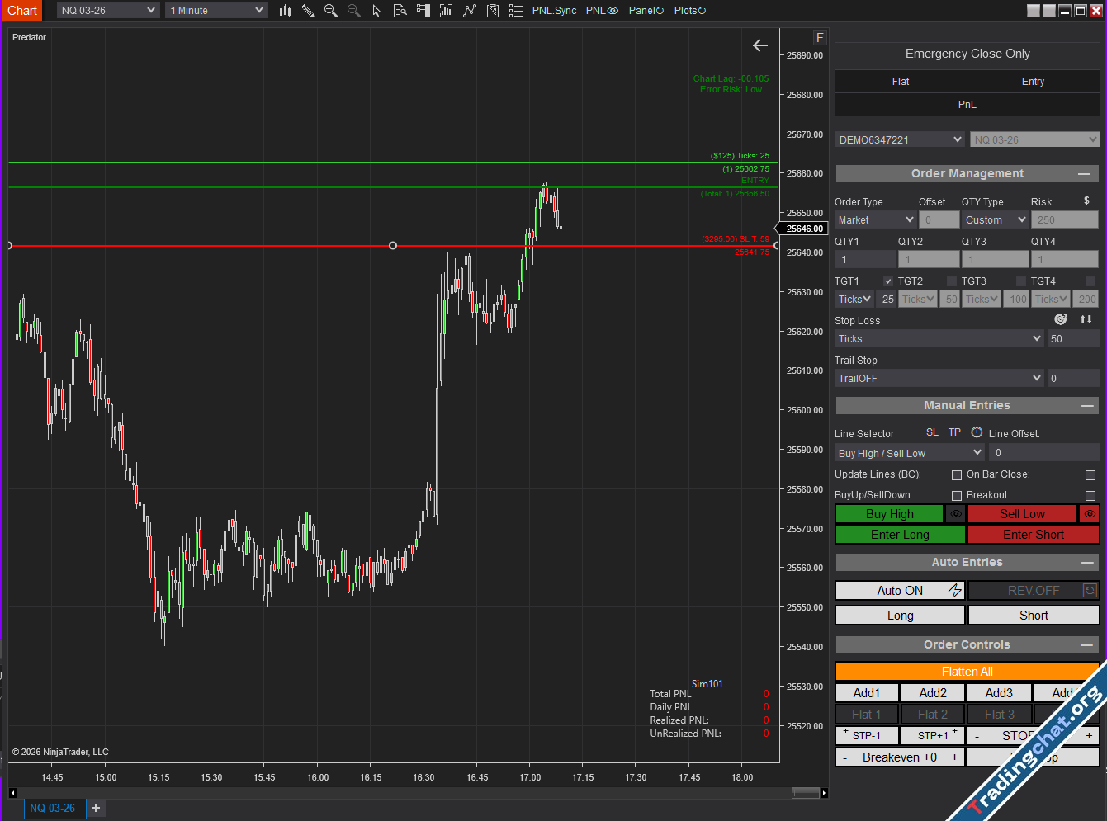Toggle the TGT1 checkbox
Image resolution: width=1107 pixels, height=821 pixels.
[x=888, y=281]
